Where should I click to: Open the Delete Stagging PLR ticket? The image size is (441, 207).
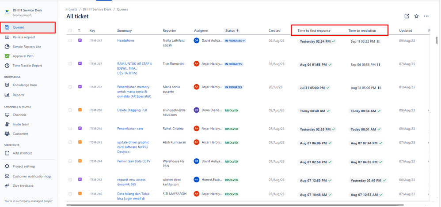tap(132, 110)
